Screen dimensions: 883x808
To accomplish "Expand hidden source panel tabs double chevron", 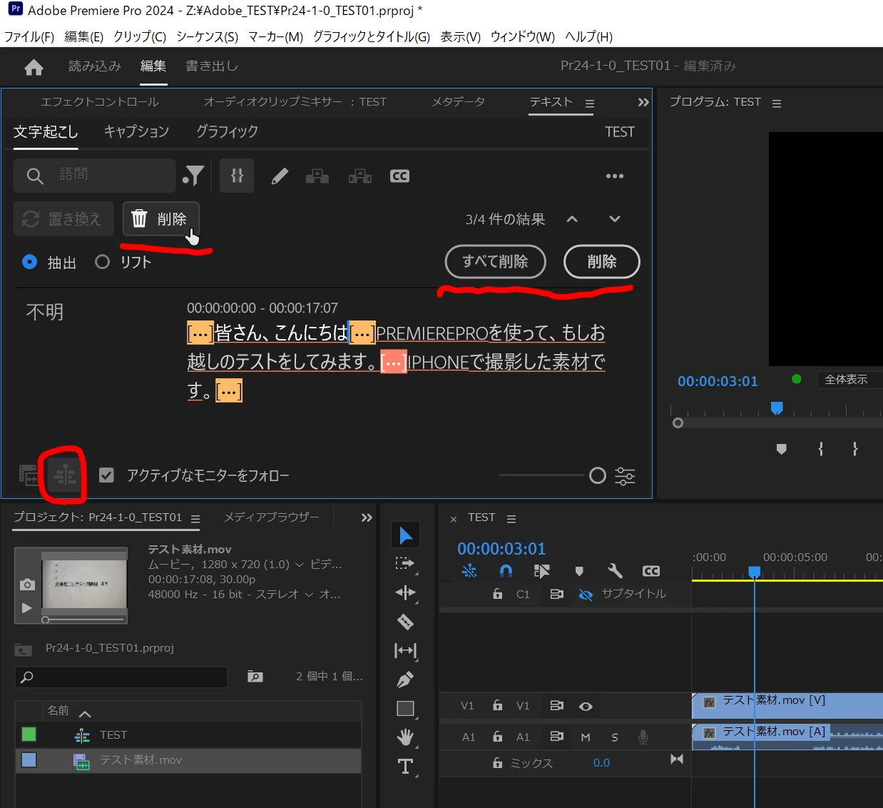I will tap(643, 102).
